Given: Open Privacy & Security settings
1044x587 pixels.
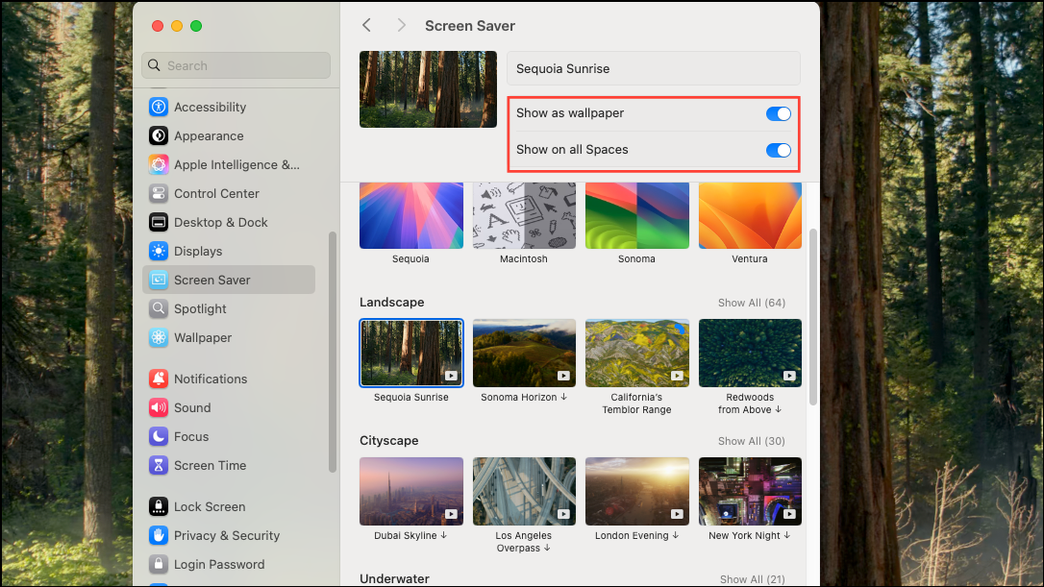Looking at the screenshot, I should [x=229, y=535].
